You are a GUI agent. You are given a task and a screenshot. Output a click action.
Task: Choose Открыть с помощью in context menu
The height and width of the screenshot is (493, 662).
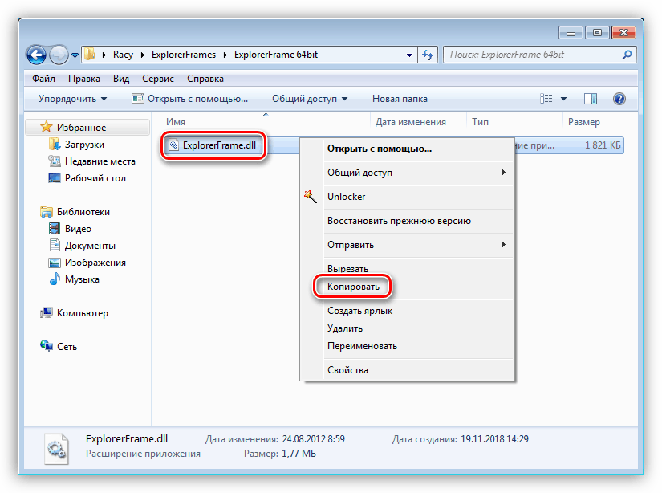tap(408, 149)
